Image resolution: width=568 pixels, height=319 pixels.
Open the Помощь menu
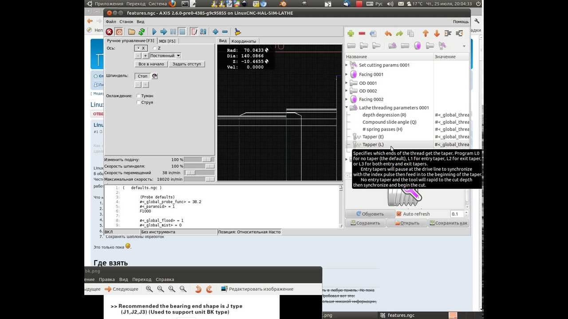coord(461,21)
